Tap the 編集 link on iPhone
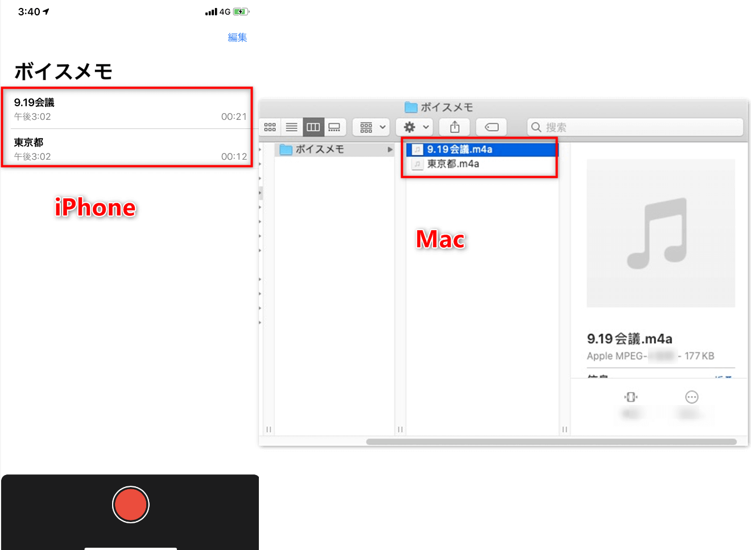This screenshot has height=550, width=751. (x=237, y=37)
